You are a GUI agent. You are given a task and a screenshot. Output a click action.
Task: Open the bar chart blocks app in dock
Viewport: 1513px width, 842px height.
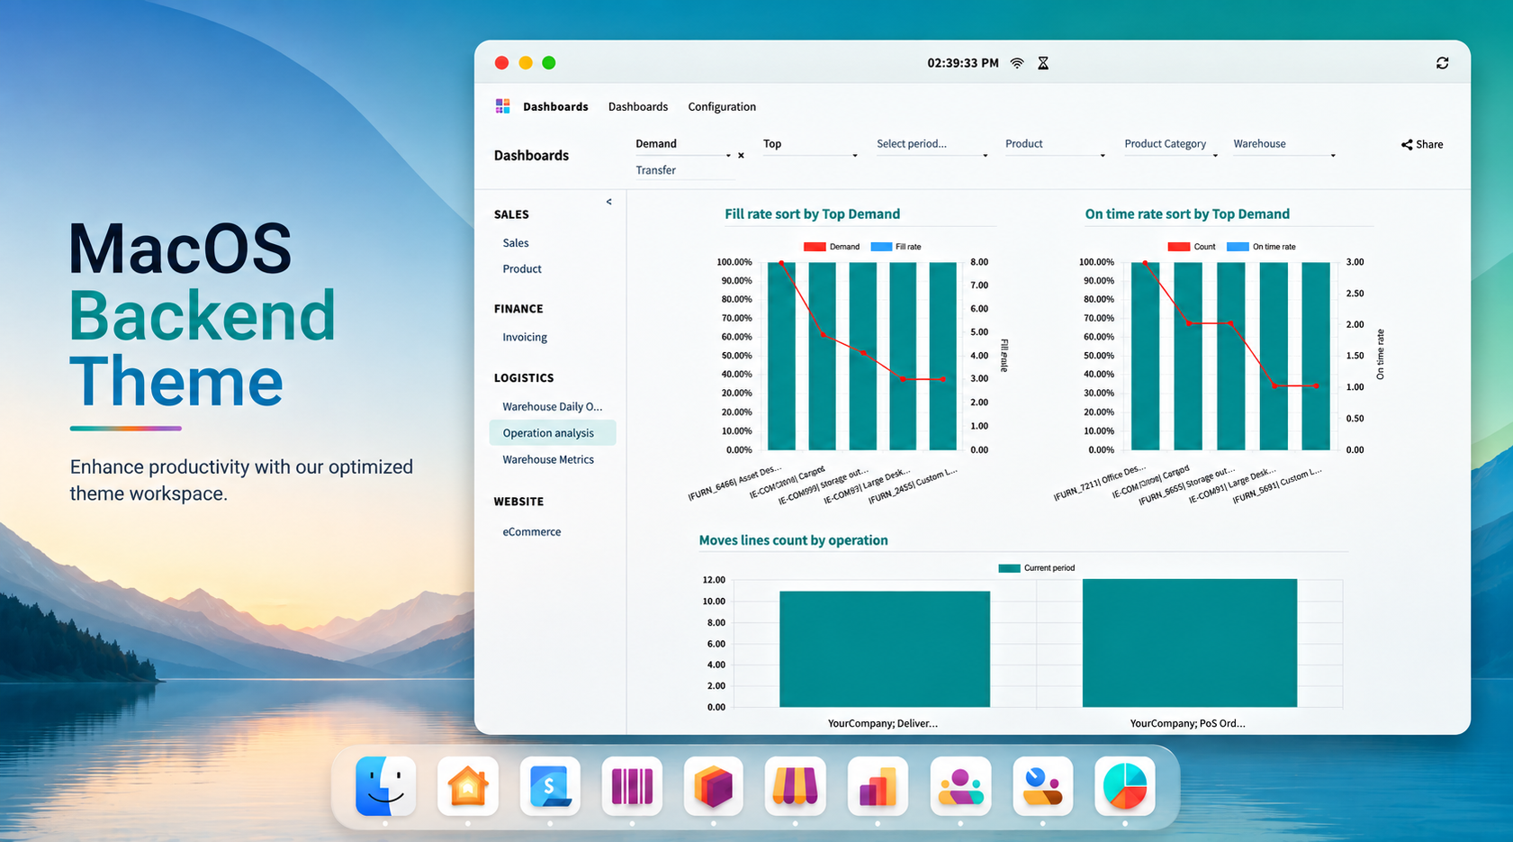click(878, 786)
